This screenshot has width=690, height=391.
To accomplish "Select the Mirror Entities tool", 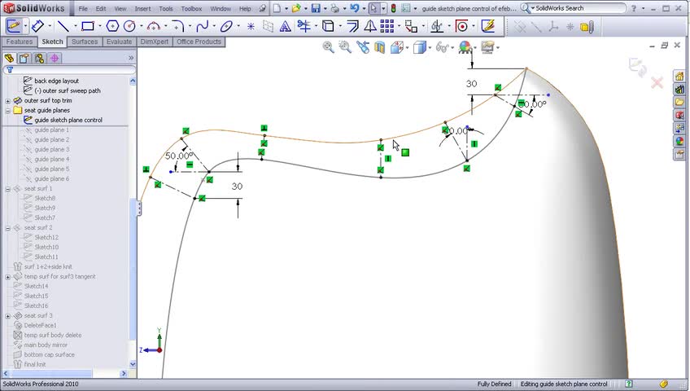I will point(370,26).
